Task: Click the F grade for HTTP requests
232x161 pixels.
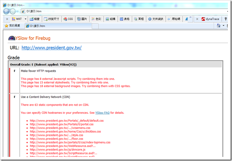Action: point(14,71)
